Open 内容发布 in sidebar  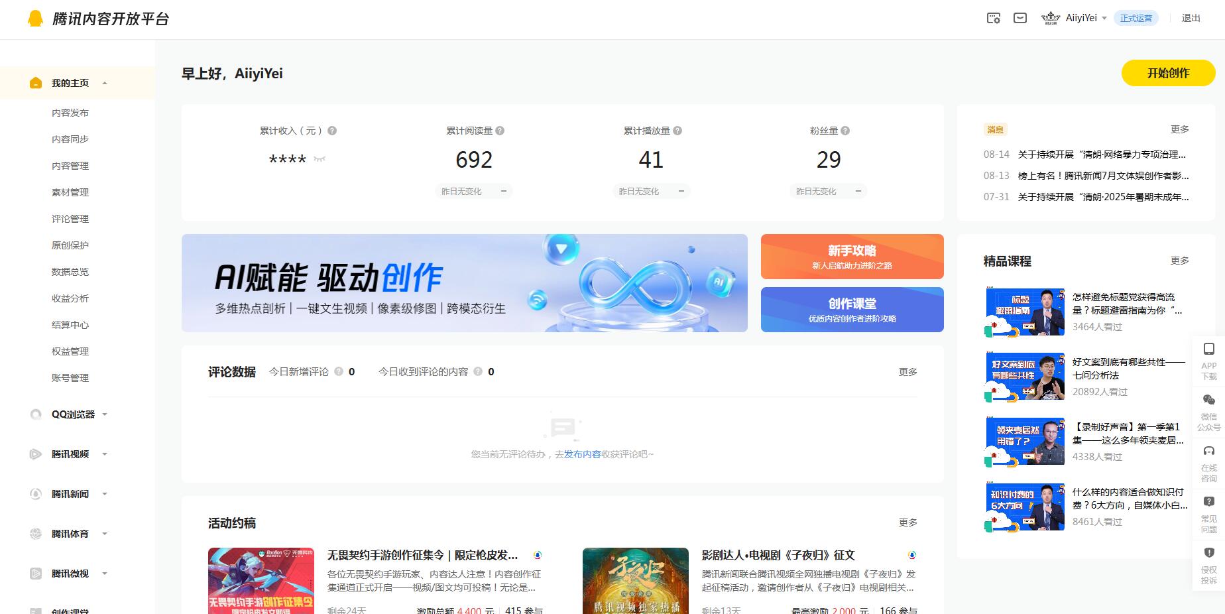[x=70, y=113]
